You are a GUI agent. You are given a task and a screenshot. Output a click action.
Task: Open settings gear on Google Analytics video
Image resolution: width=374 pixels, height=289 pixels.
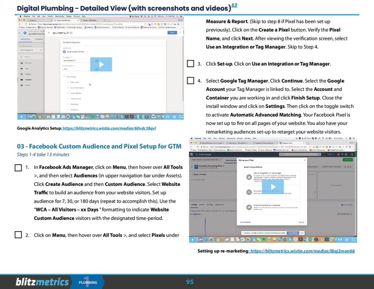(x=174, y=117)
